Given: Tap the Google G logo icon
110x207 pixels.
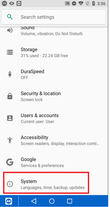Looking at the screenshot, I should point(10,162).
